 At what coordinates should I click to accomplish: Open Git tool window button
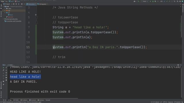(5, 100)
